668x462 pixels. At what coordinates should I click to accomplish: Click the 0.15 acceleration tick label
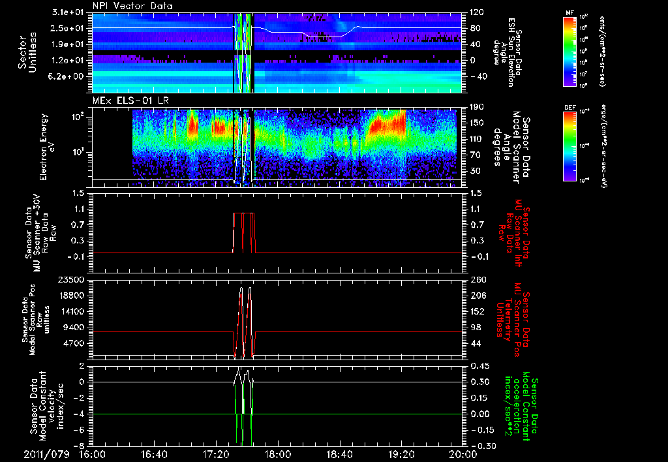479,398
